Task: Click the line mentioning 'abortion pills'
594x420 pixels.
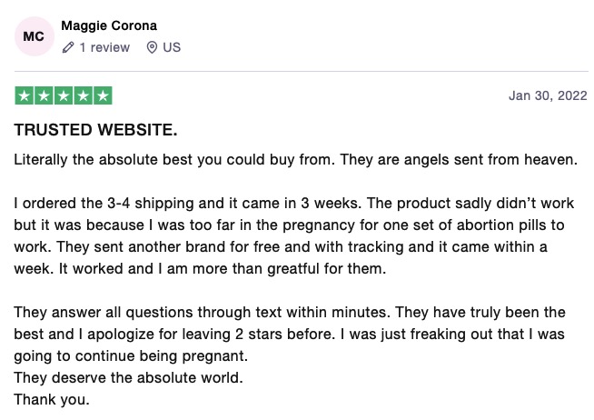Action: [x=289, y=225]
